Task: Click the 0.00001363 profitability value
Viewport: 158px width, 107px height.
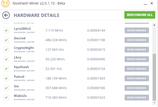Action: pyautogui.click(x=96, y=78)
